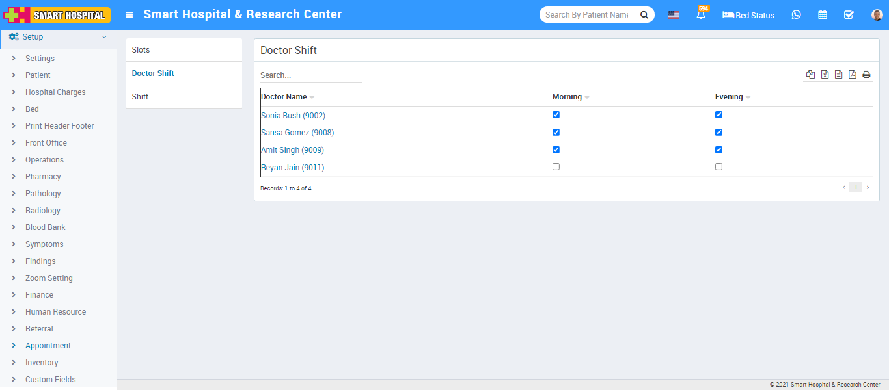Open the notifications bell icon
Viewport: 889px width, 390px height.
pos(701,15)
